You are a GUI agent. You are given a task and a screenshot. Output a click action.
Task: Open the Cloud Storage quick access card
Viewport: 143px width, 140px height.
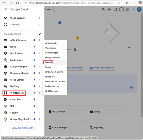coord(65,127)
